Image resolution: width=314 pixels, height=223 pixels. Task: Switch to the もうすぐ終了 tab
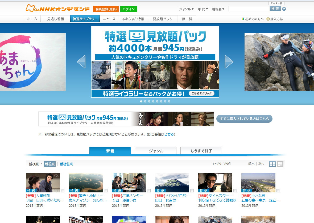[x=201, y=151]
